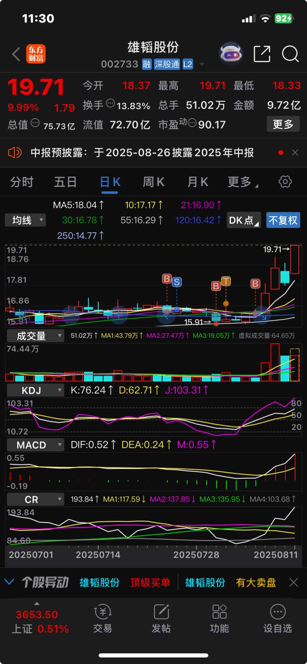This screenshot has height=664, width=307.
Task: Open the 均线 indicator dropdown
Action: point(25,220)
